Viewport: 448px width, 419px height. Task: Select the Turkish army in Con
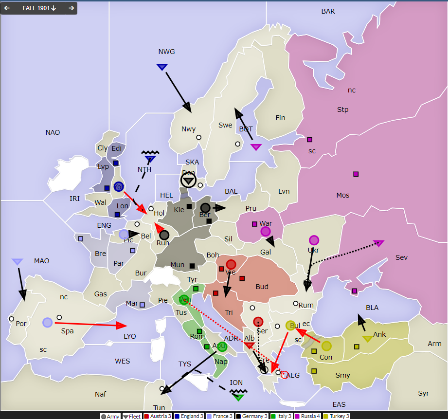326,346
